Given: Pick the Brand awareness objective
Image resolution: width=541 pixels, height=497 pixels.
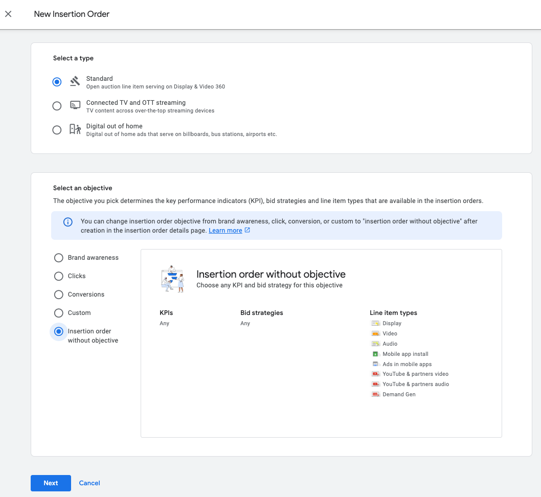Looking at the screenshot, I should [59, 258].
